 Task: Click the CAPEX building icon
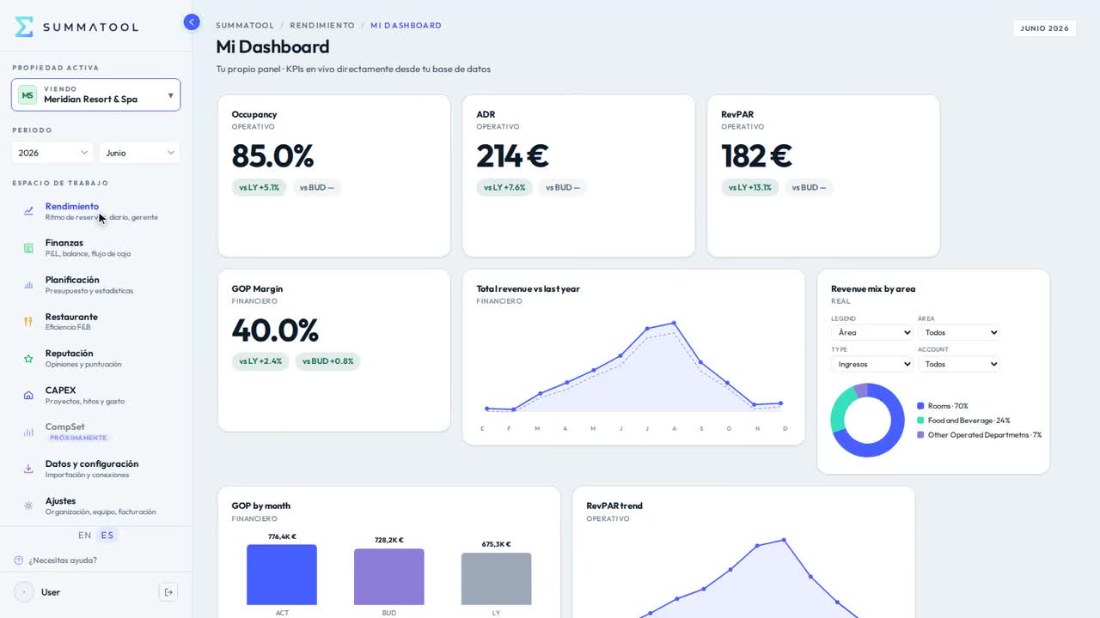[x=28, y=396]
